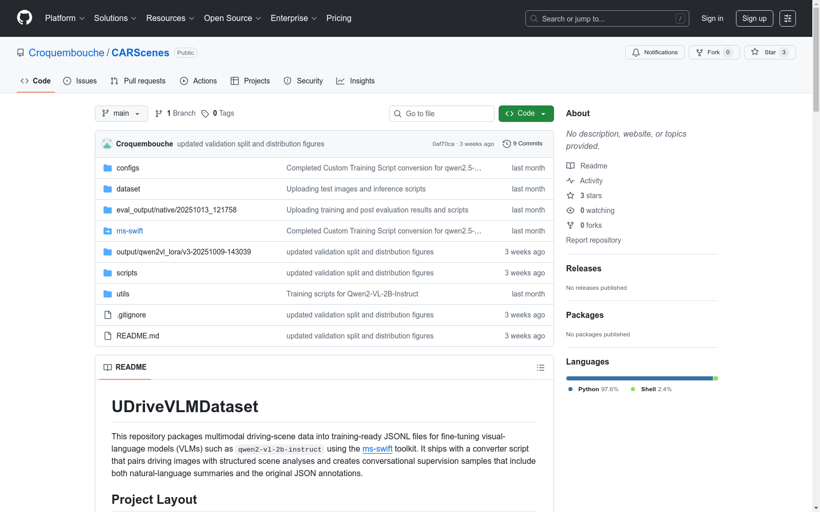Click the Sign in link

click(x=712, y=18)
